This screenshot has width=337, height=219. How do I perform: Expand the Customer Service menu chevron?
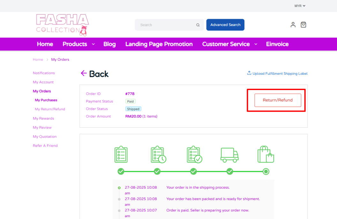point(256,44)
